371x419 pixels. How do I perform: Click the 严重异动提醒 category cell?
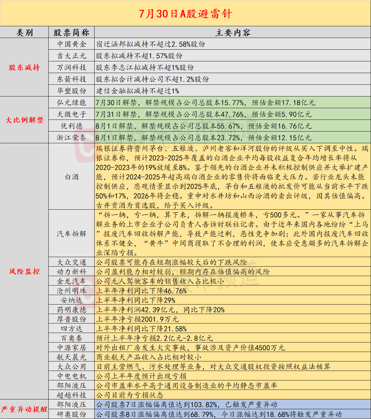pos(24,409)
